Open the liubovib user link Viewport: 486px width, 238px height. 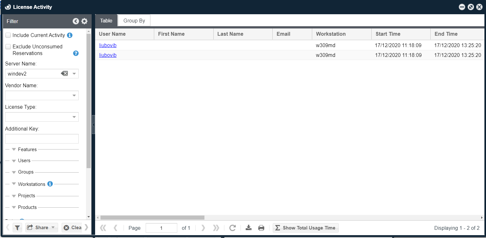point(108,45)
